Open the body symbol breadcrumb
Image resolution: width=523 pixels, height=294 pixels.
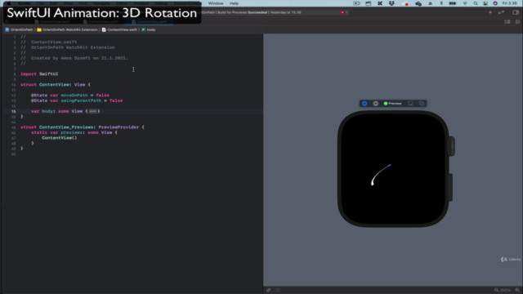(x=149, y=29)
